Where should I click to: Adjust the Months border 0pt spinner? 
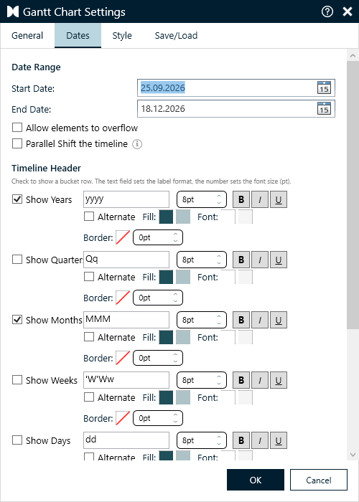[158, 358]
